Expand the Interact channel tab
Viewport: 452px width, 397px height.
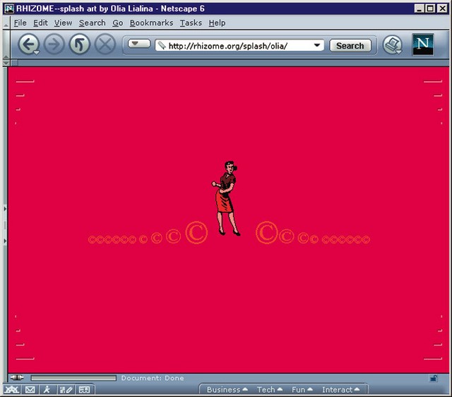point(340,389)
